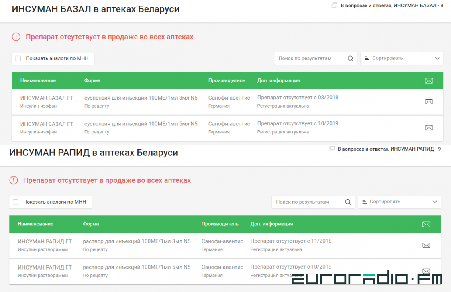Image resolution: width=451 pixels, height=292 pixels.
Task: Click Наименование column header in РАПИД table
Action: [35, 224]
